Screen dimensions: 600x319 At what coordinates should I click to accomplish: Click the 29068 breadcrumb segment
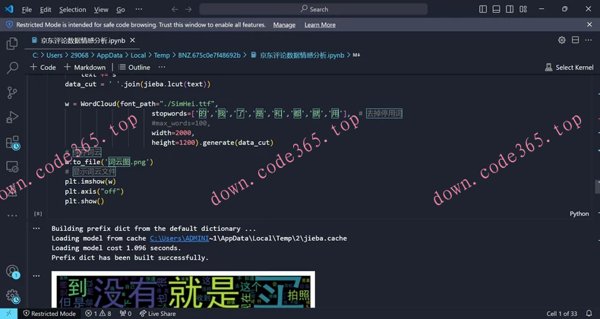(79, 55)
